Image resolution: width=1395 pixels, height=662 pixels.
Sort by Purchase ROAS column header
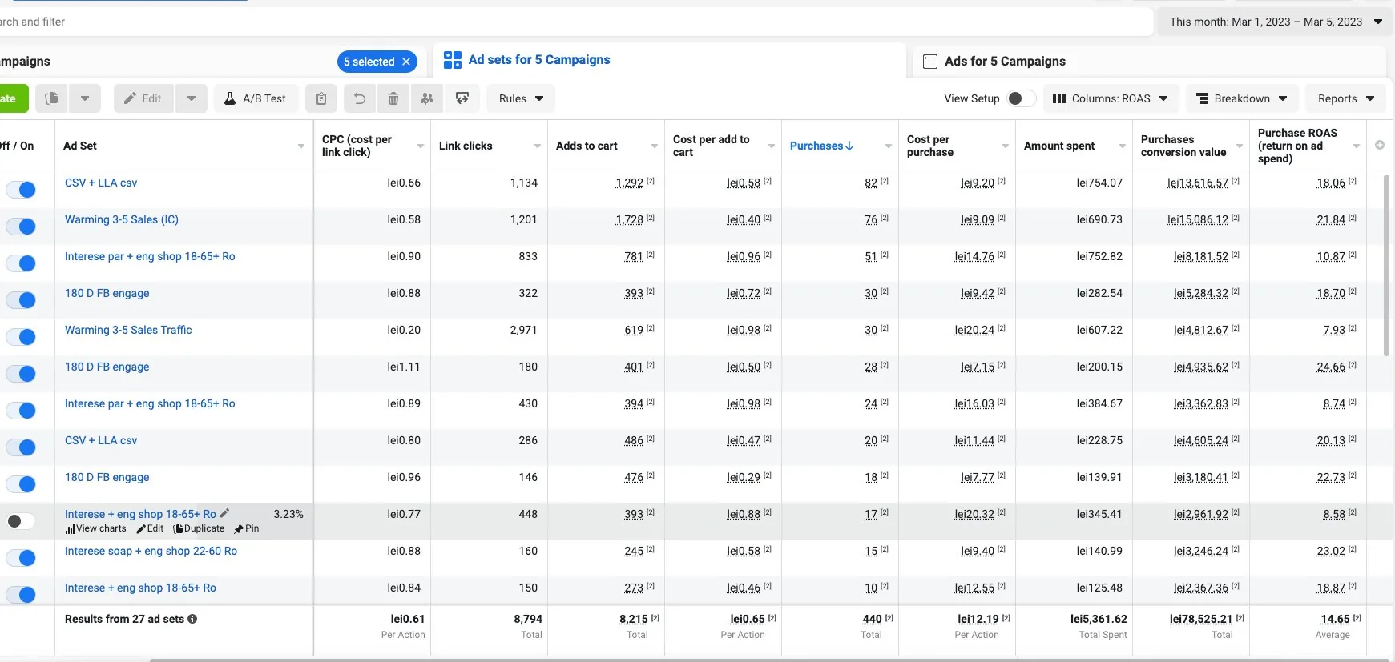coord(1297,146)
